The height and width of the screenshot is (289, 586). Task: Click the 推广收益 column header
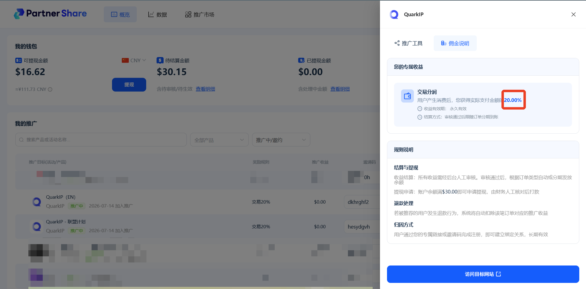coord(320,162)
